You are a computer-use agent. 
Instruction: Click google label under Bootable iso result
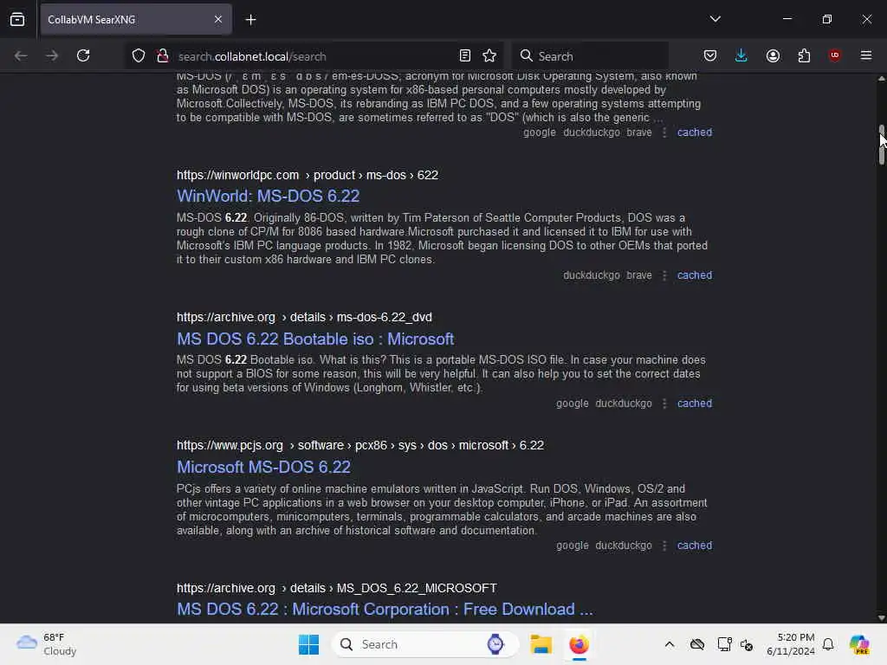click(572, 404)
